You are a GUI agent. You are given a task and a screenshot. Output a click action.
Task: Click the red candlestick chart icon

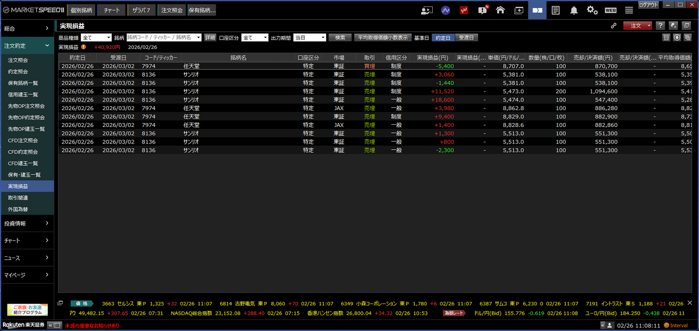[464, 10]
